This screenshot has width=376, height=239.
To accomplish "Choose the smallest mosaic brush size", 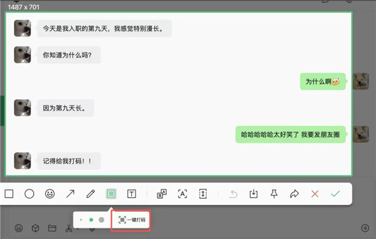I will 81,220.
